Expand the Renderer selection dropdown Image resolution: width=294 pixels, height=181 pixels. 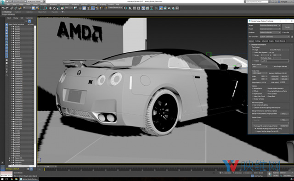coord(270,33)
